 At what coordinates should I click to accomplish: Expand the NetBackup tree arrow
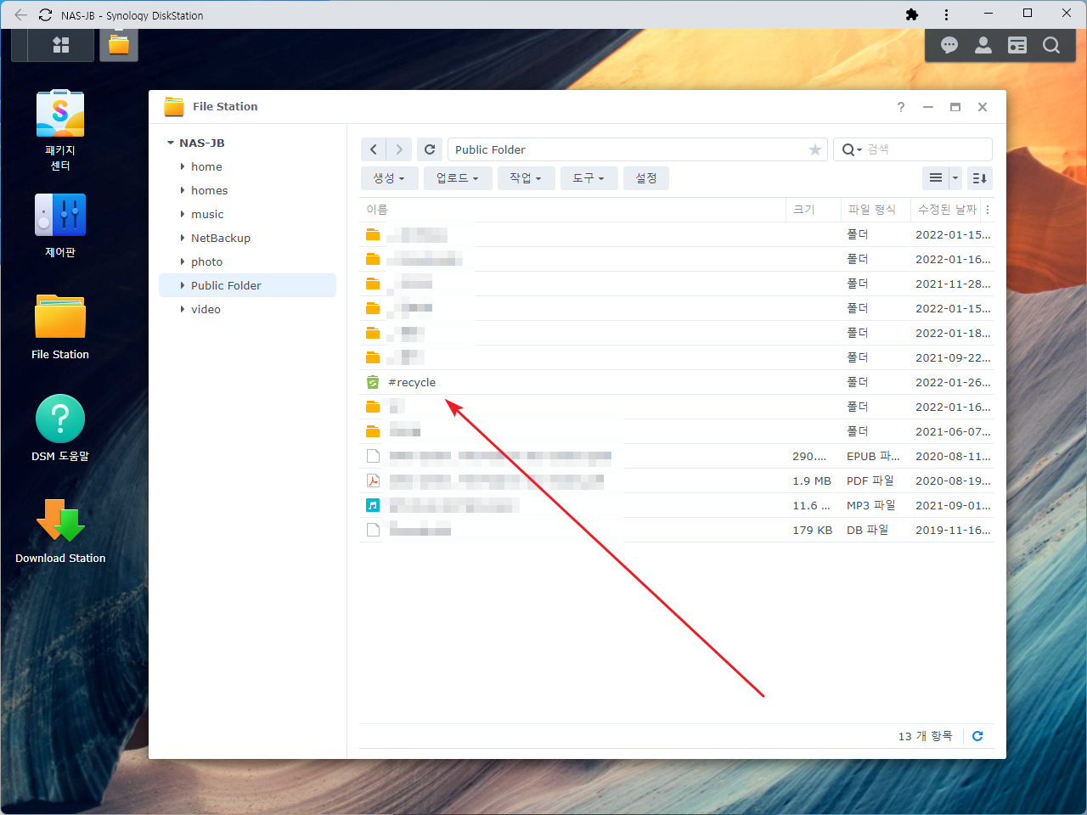tap(183, 238)
